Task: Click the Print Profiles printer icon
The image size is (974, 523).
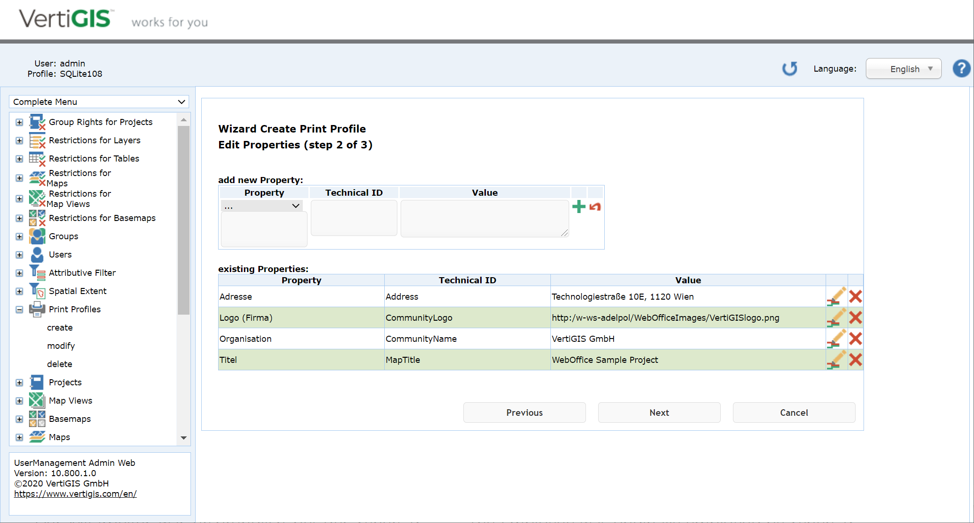Action: pos(37,309)
